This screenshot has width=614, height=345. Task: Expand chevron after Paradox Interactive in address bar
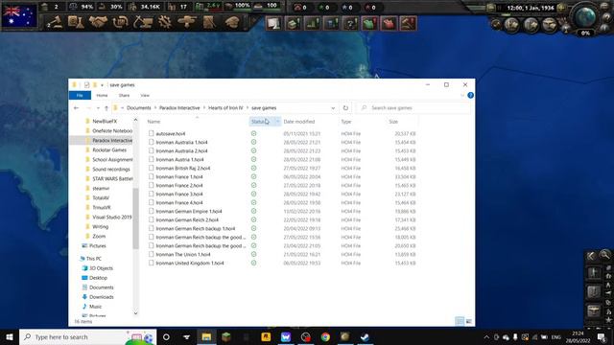click(x=204, y=108)
